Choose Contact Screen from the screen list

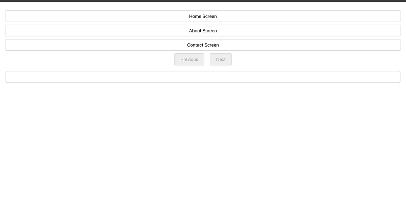203,45
